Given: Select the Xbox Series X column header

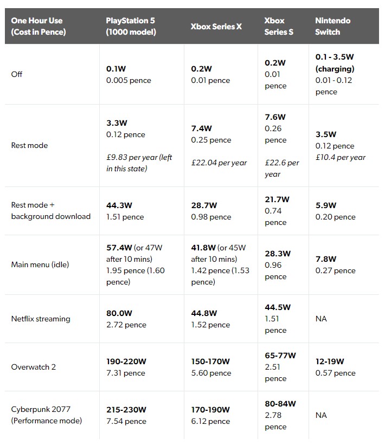Looking at the screenshot, I should point(216,27).
